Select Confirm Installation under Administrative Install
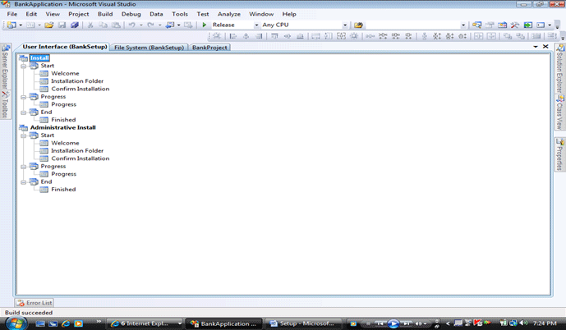The width and height of the screenshot is (566, 330). (x=81, y=158)
